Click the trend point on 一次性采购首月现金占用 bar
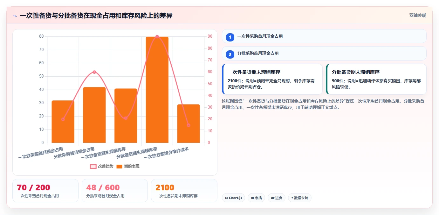The height and width of the screenshot is (215, 439). click(x=63, y=119)
